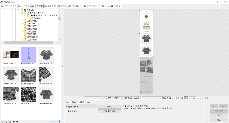
Task: Collapse the left panel with the splitter arrow
Action: point(63,66)
